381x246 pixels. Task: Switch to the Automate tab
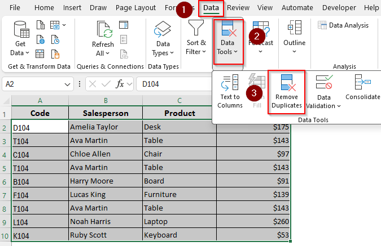click(x=297, y=8)
